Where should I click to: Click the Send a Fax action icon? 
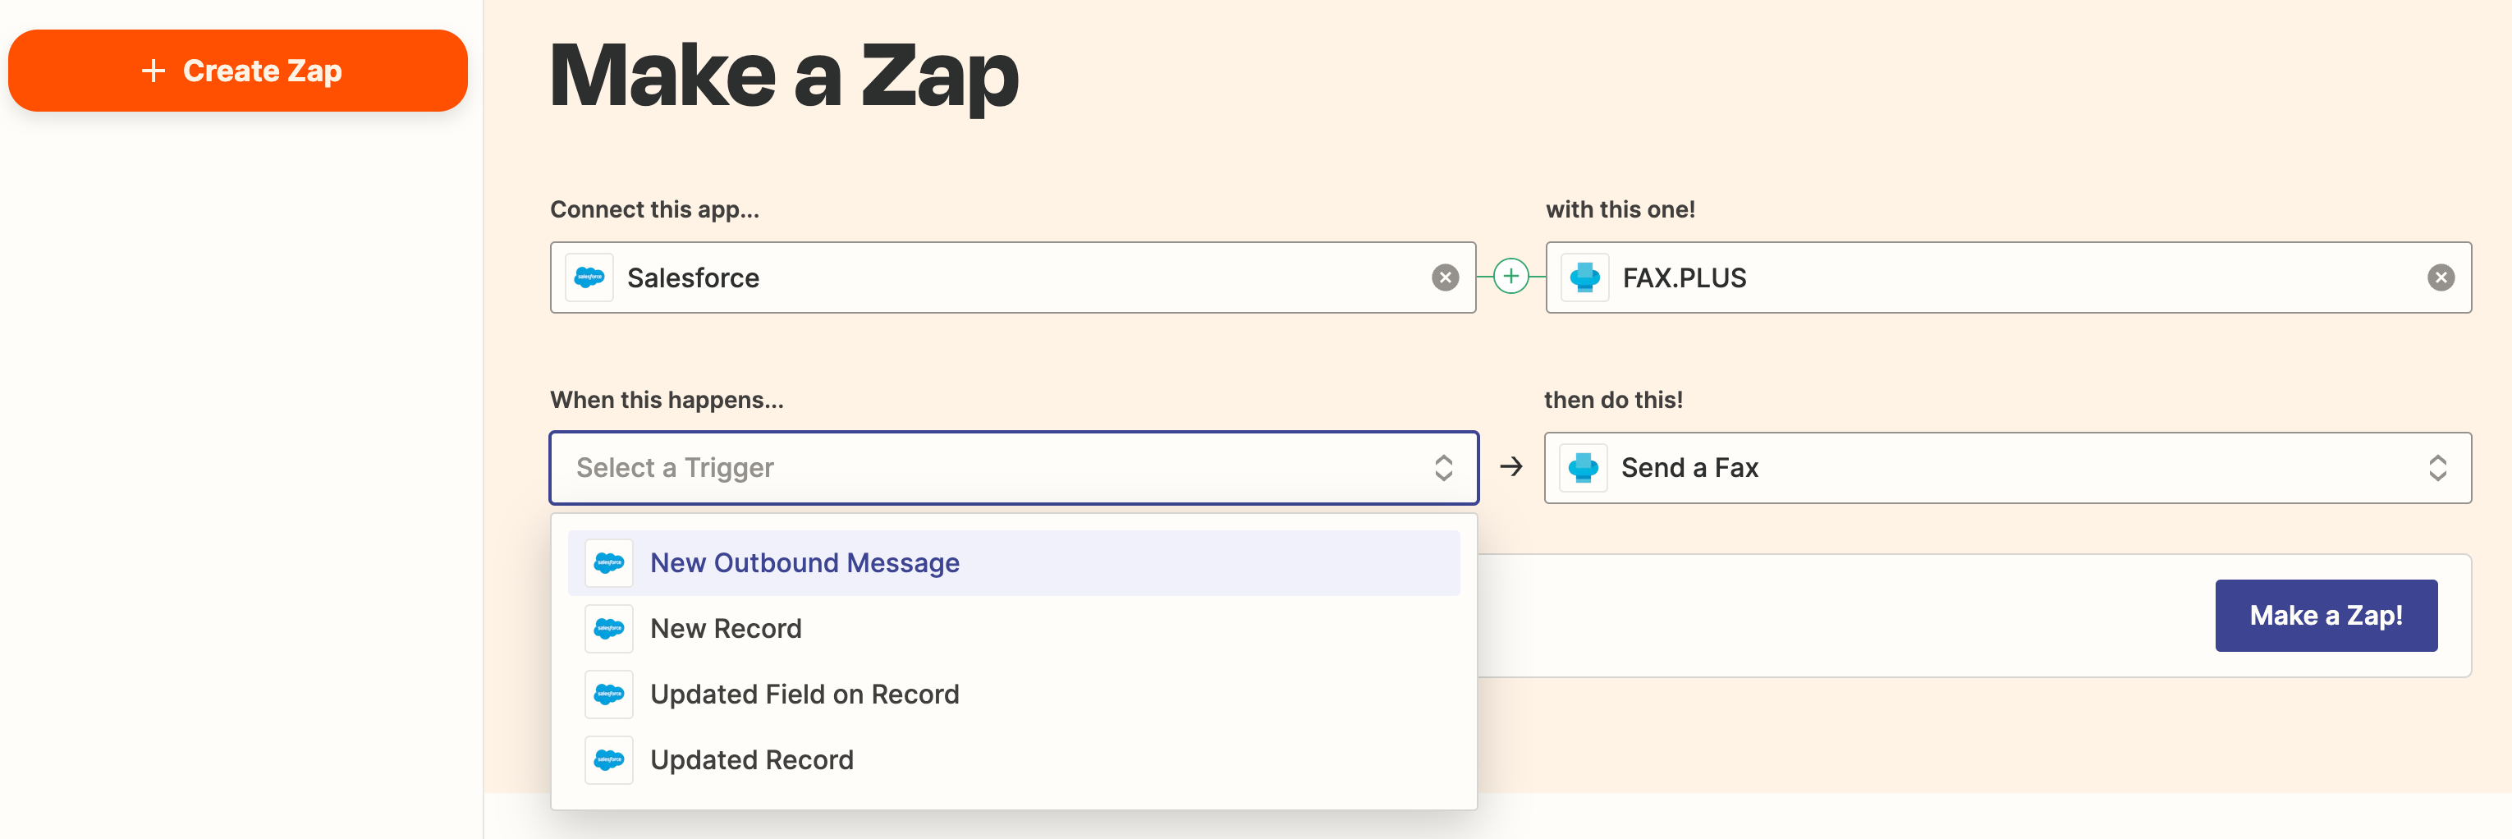[1583, 468]
